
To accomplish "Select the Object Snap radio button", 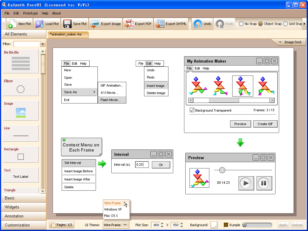I will (x=260, y=24).
